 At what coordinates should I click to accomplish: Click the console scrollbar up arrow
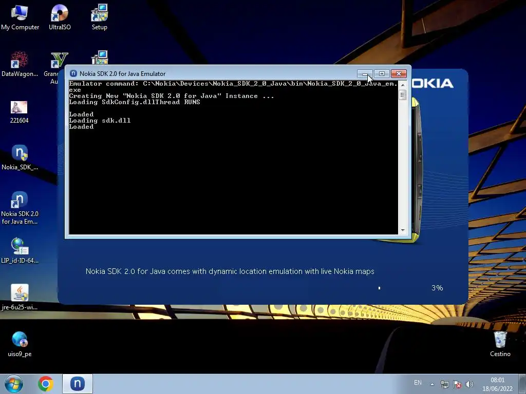[x=403, y=85]
